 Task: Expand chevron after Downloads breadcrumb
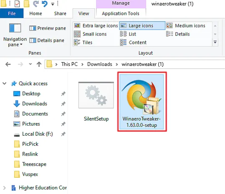tap(117, 64)
